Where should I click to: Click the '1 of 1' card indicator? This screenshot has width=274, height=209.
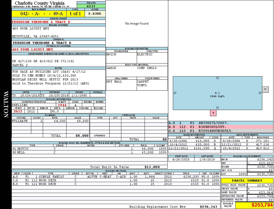pyautogui.click(x=75, y=14)
